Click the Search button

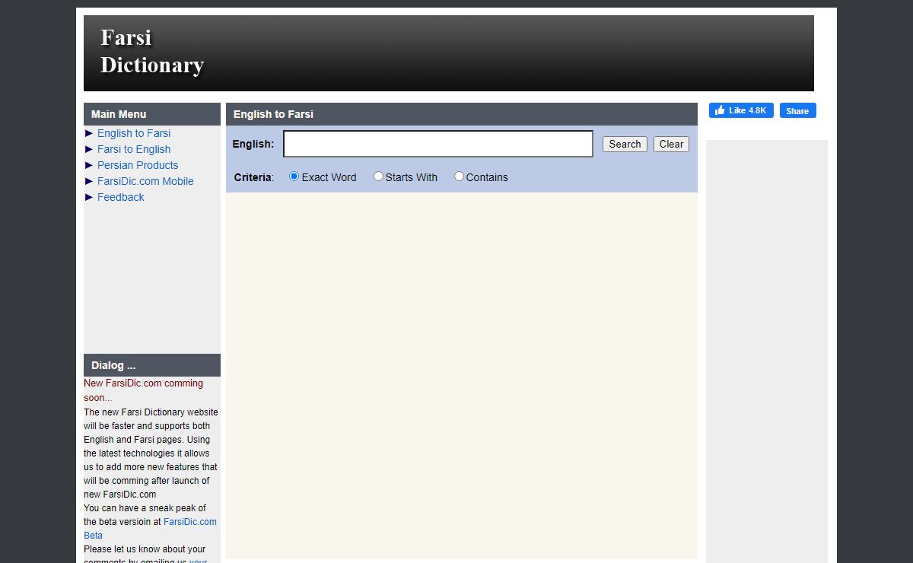pos(625,144)
